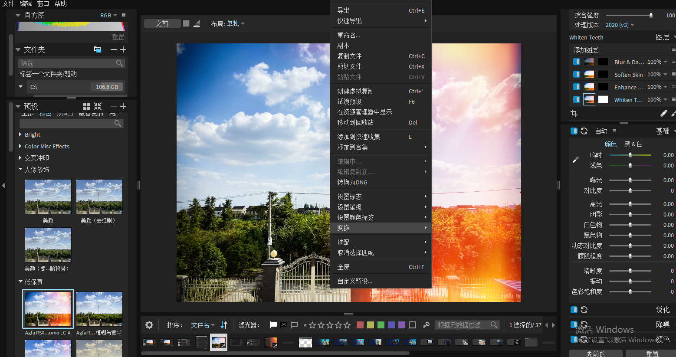
Task: Disable the 锐化 sharpening section toggle
Action: click(574, 310)
